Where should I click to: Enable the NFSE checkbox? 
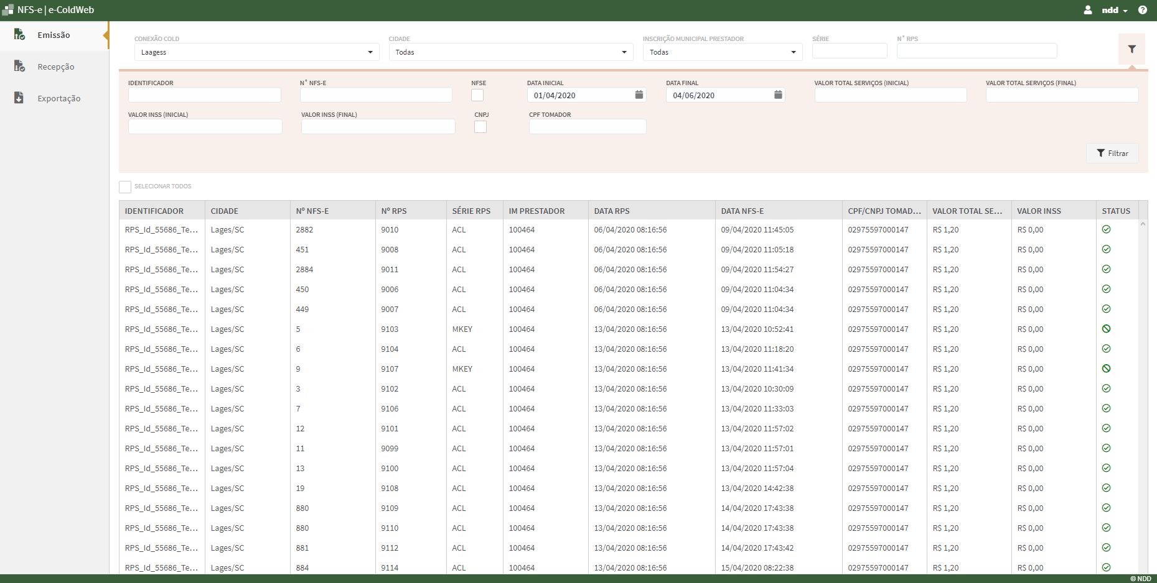point(477,95)
